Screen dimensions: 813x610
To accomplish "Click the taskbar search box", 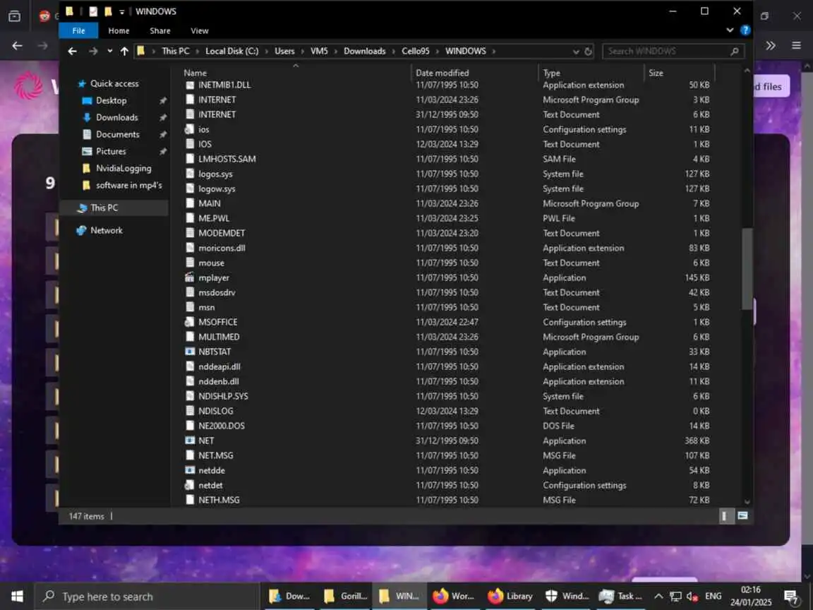I will tap(147, 597).
